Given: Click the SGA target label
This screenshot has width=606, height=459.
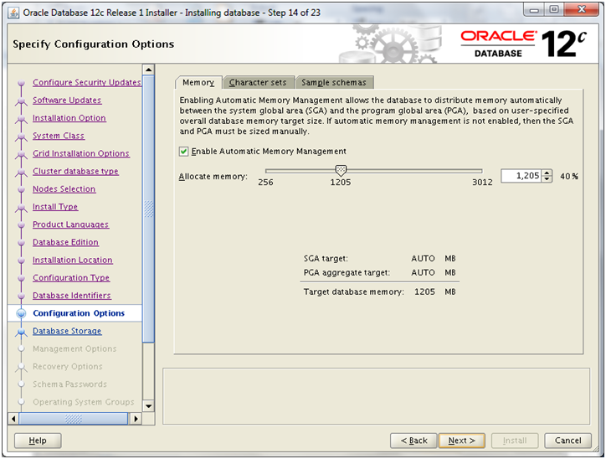Looking at the screenshot, I should 326,258.
